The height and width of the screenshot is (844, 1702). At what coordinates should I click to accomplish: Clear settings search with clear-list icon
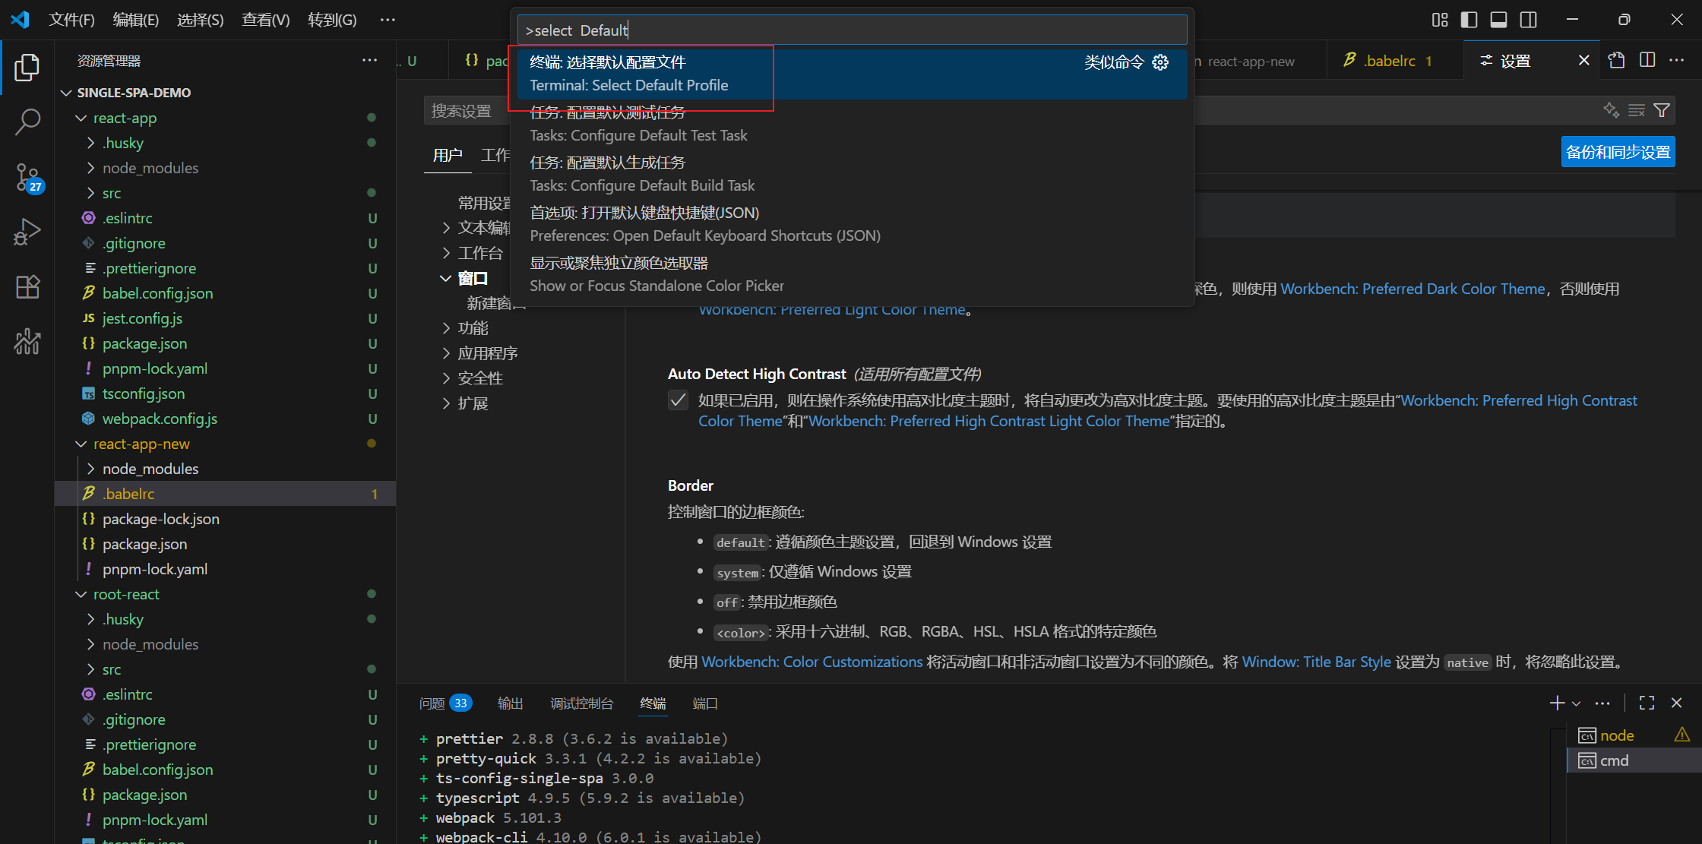(x=1637, y=110)
